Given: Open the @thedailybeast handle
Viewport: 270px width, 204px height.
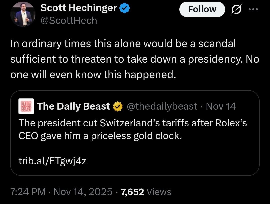Looking at the screenshot, I should click(162, 106).
